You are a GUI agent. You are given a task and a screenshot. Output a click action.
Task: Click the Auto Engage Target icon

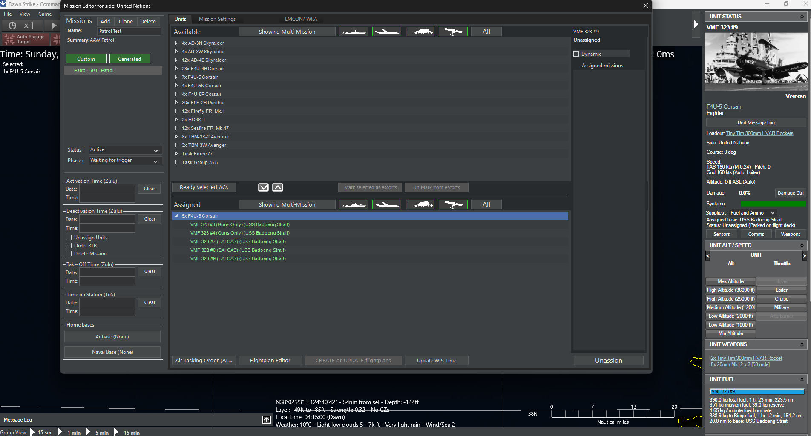9,39
